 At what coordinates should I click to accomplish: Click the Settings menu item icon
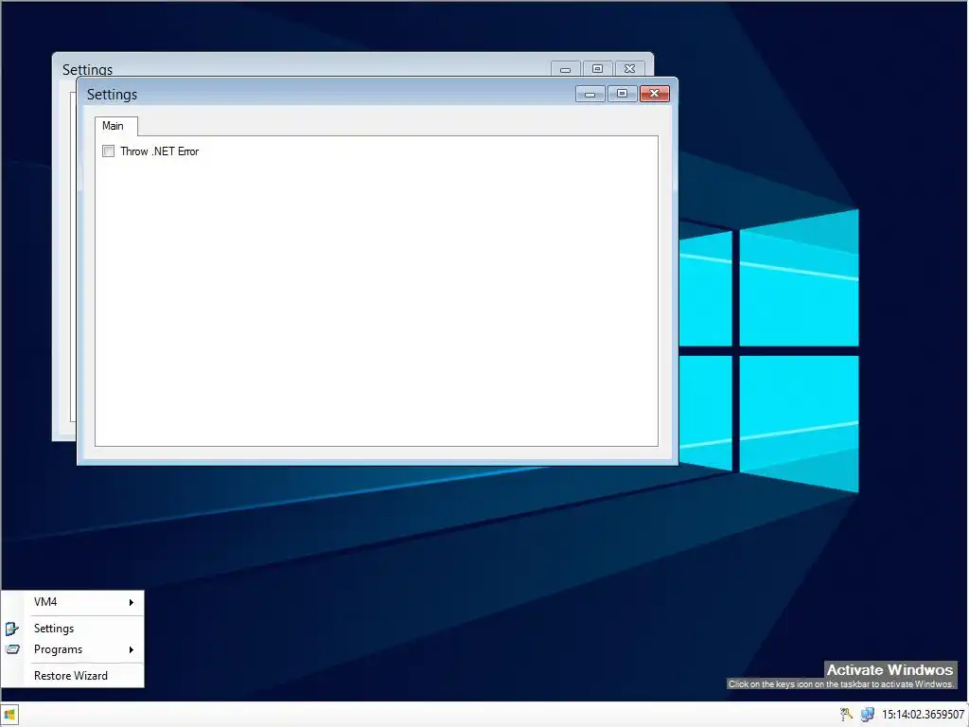12,629
